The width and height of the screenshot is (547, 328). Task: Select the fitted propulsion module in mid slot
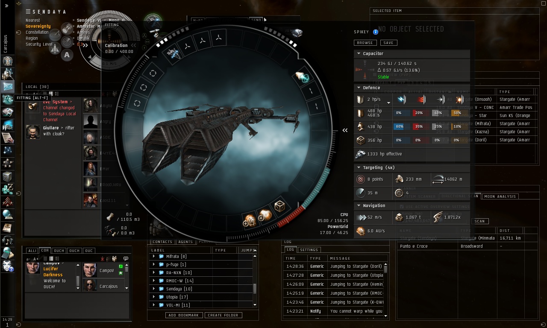pos(302,76)
